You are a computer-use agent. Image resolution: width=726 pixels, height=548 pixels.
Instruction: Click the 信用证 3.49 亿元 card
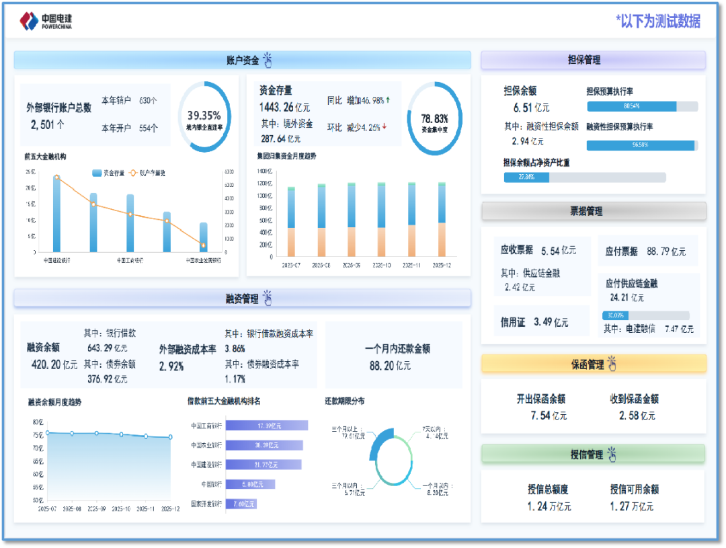coord(541,321)
